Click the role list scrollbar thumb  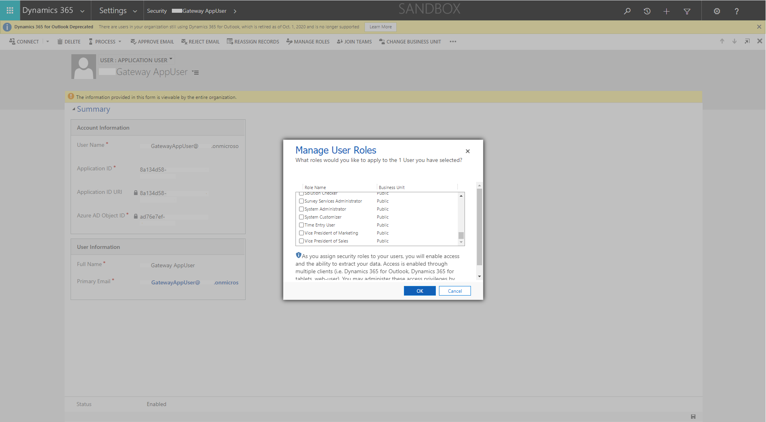coord(461,235)
